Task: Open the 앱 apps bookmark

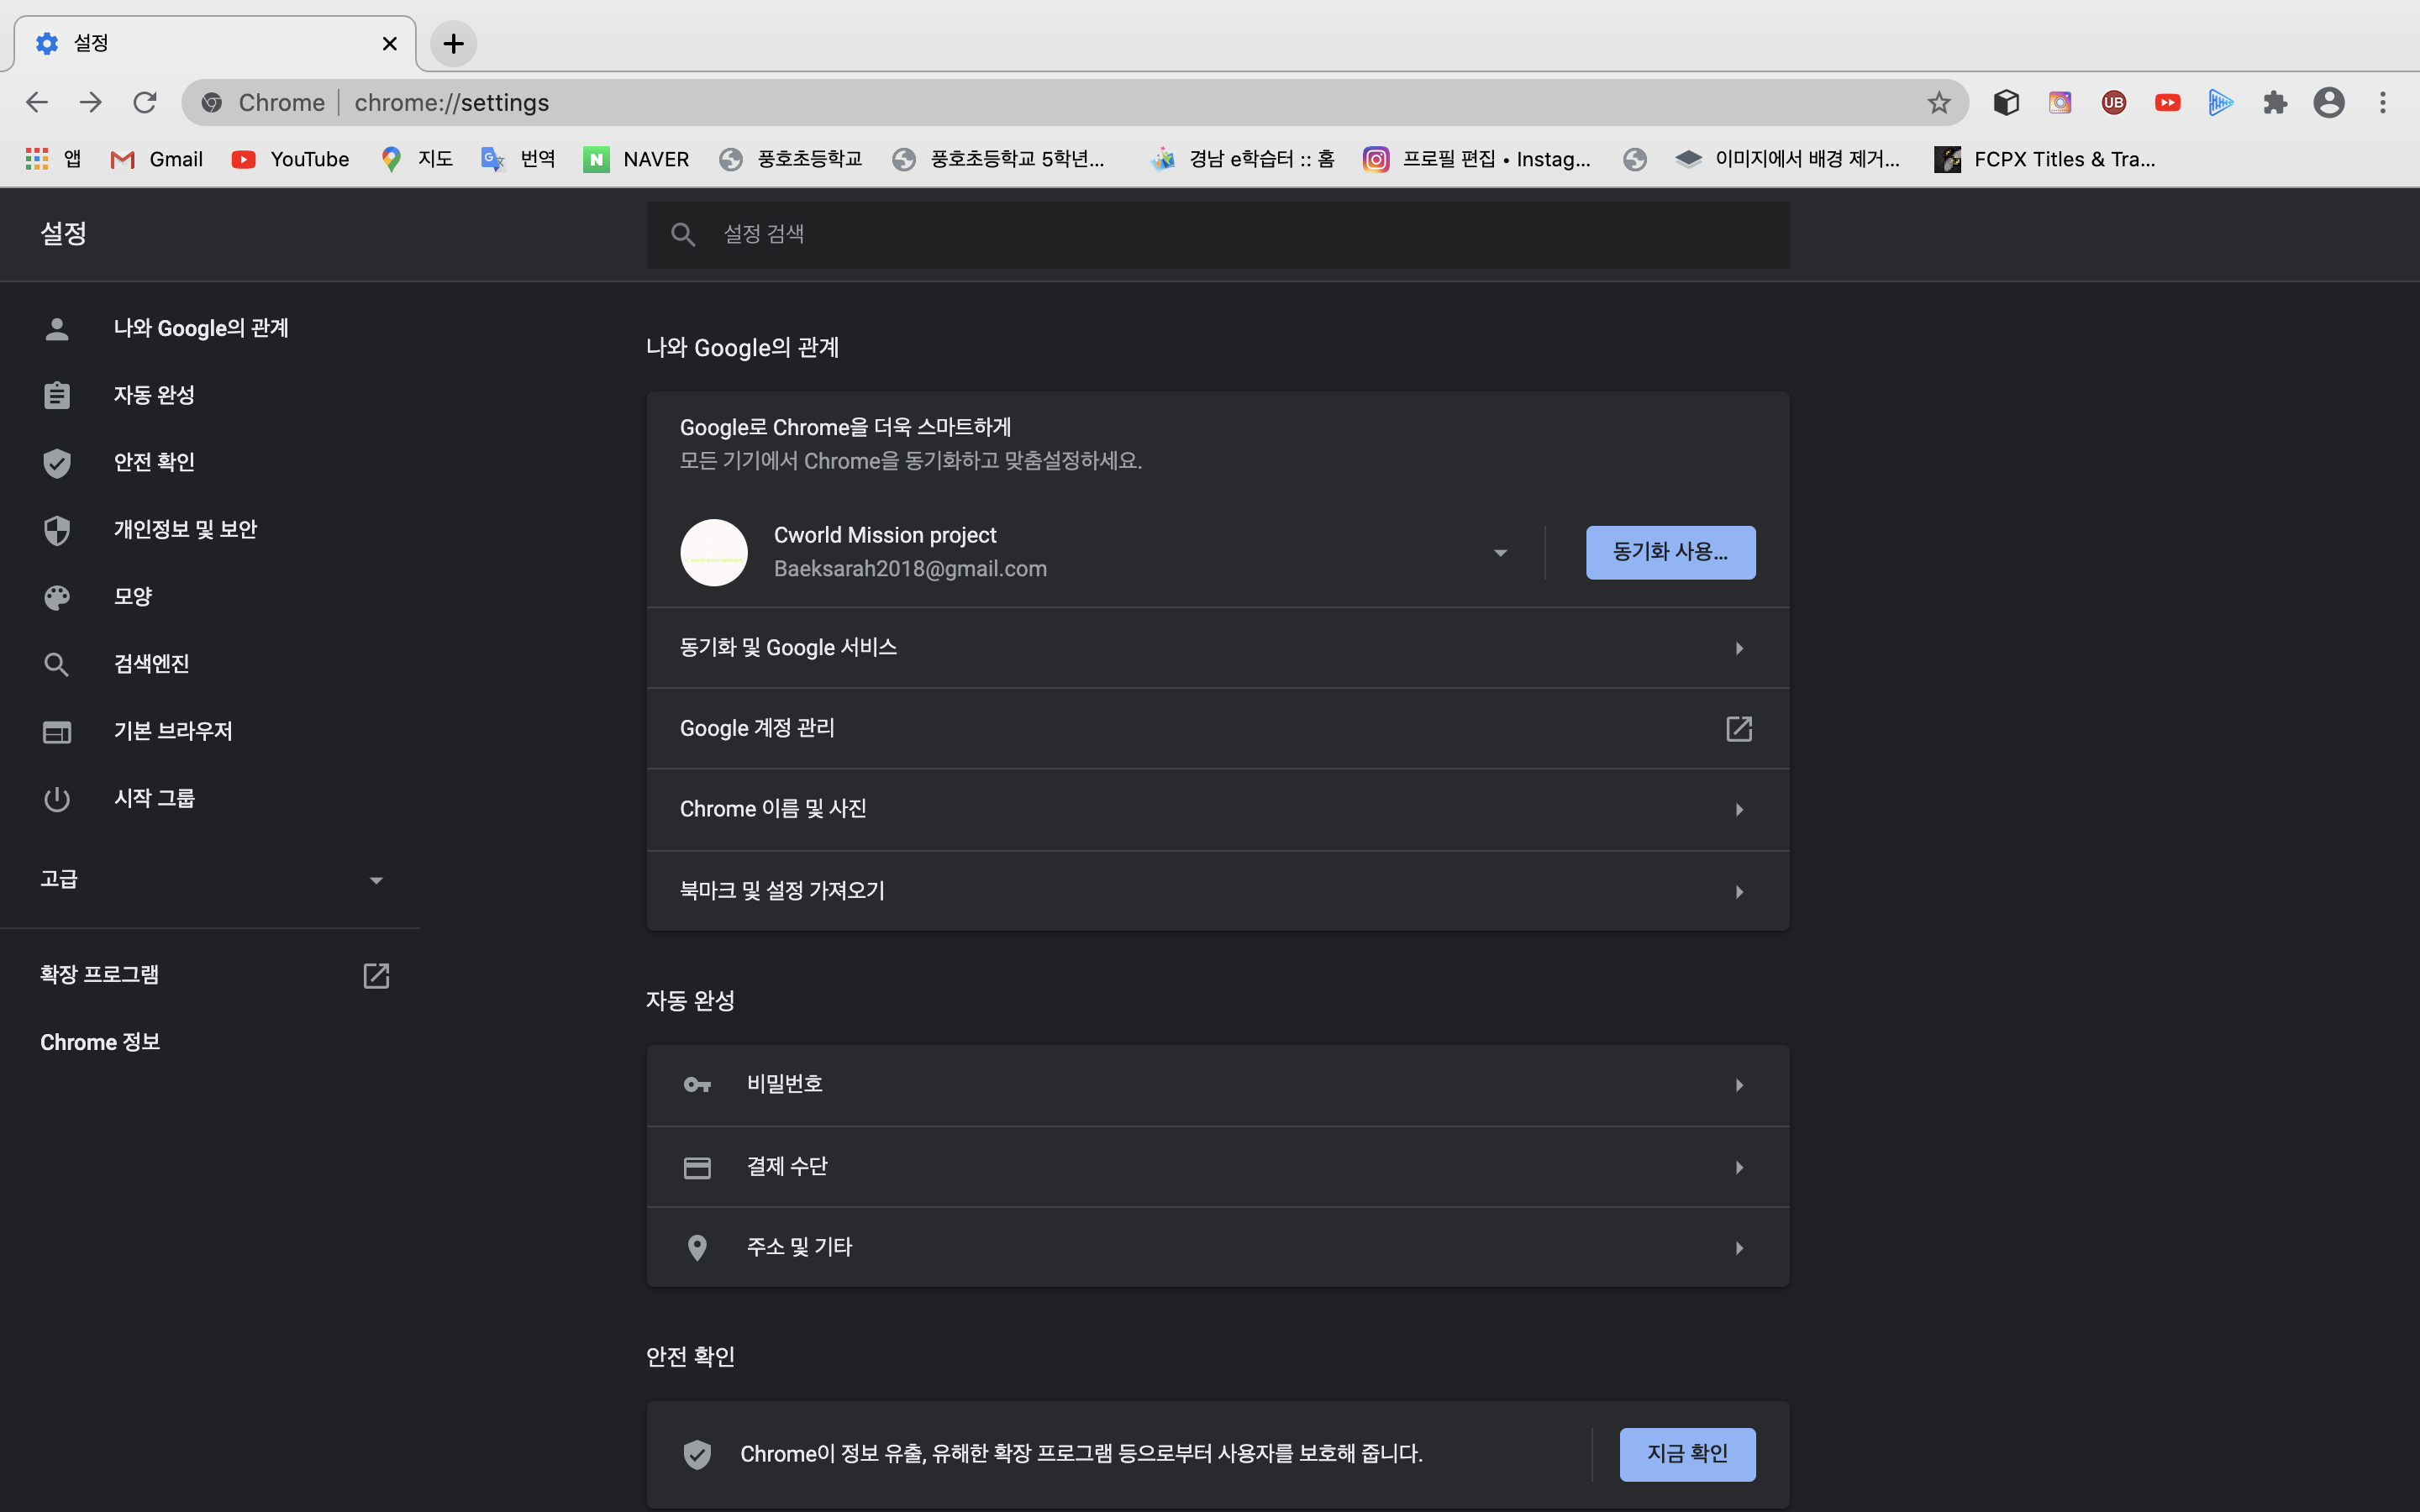Action: coord(53,159)
